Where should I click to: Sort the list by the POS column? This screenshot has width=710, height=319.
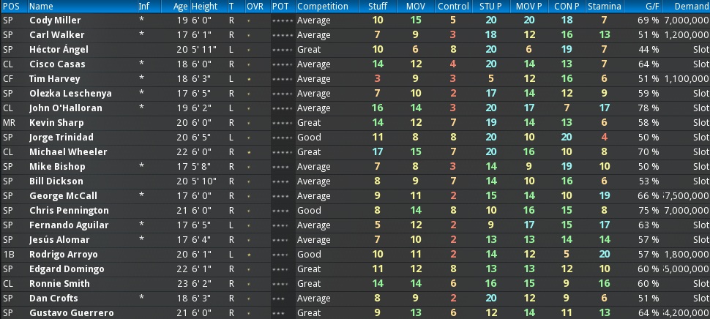[x=11, y=6]
